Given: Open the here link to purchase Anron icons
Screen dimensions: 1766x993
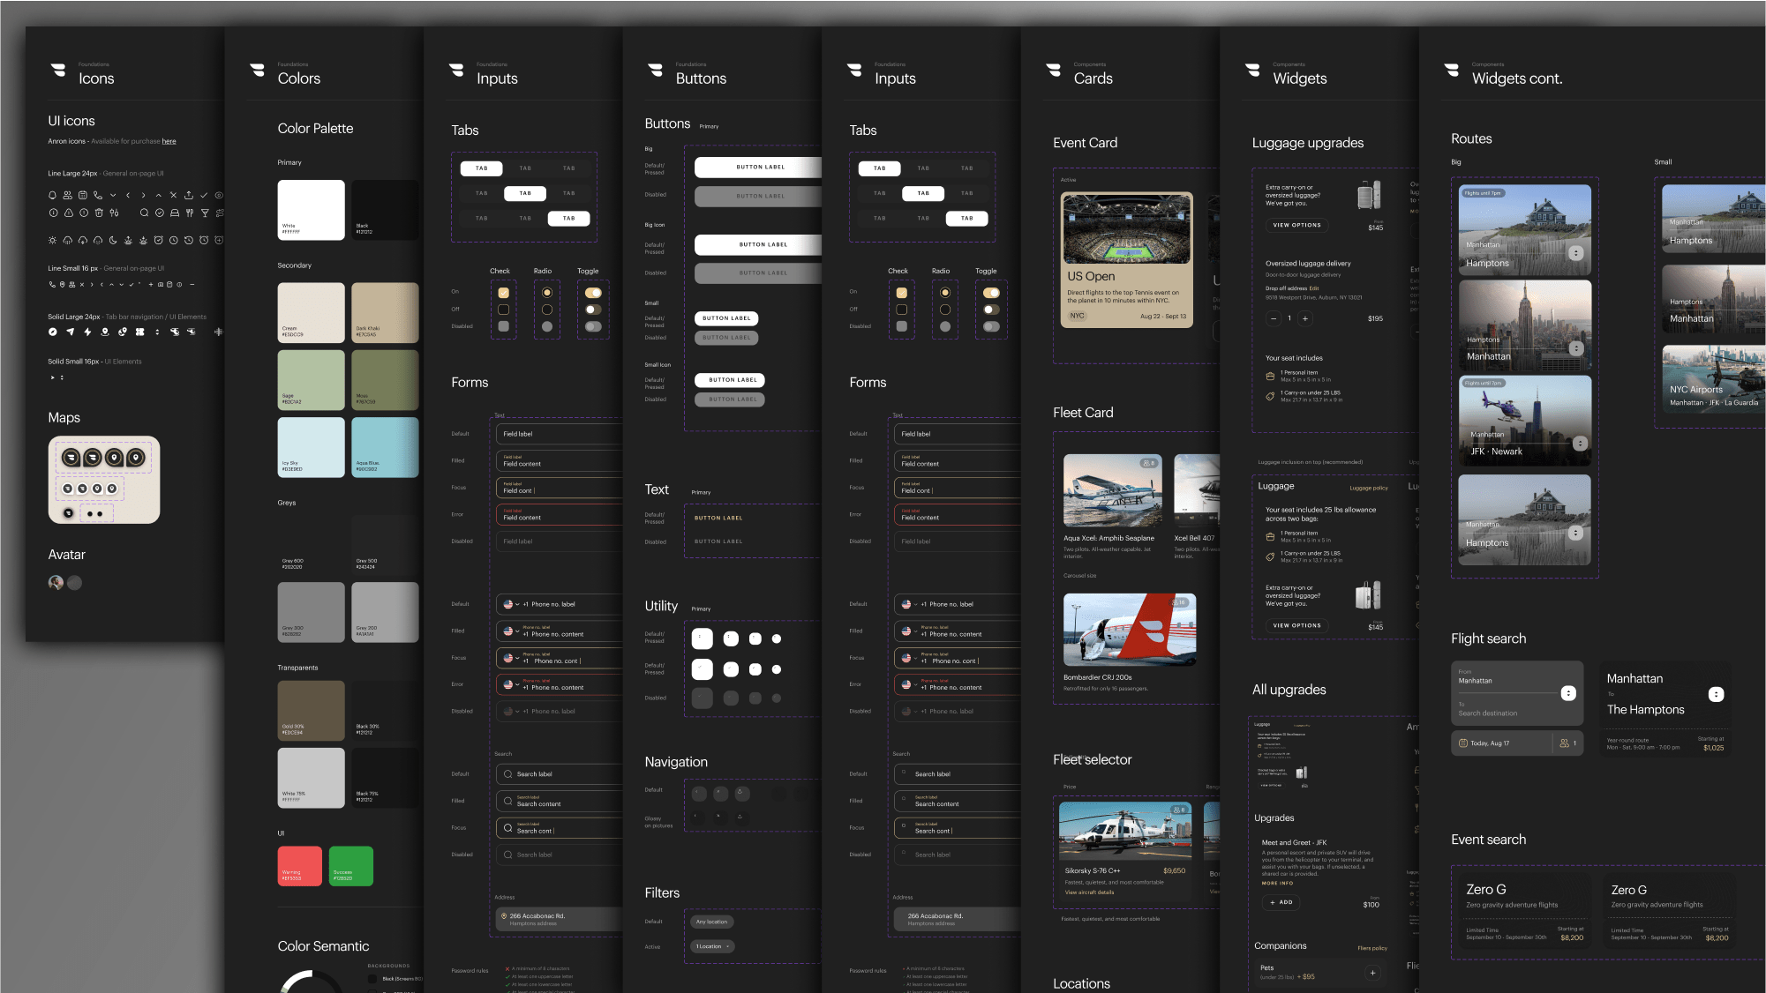Looking at the screenshot, I should coord(169,141).
